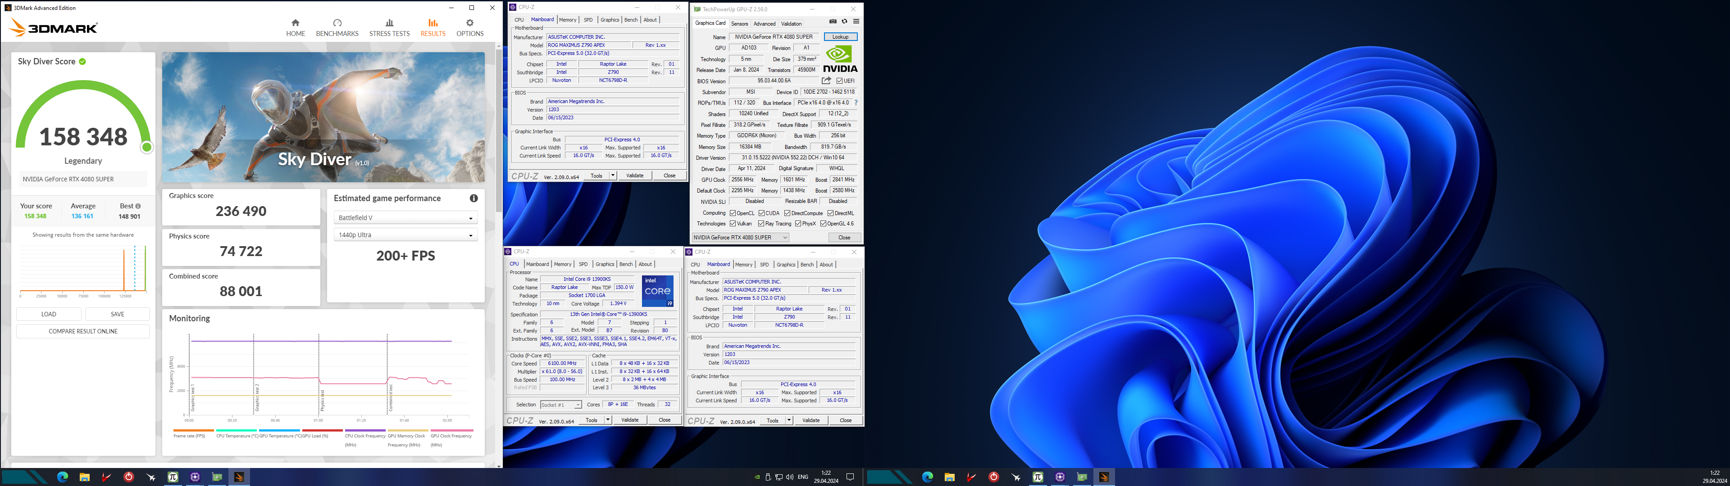Image resolution: width=1730 pixels, height=486 pixels.
Task: Toggle the PhysX checkbox
Action: click(798, 224)
